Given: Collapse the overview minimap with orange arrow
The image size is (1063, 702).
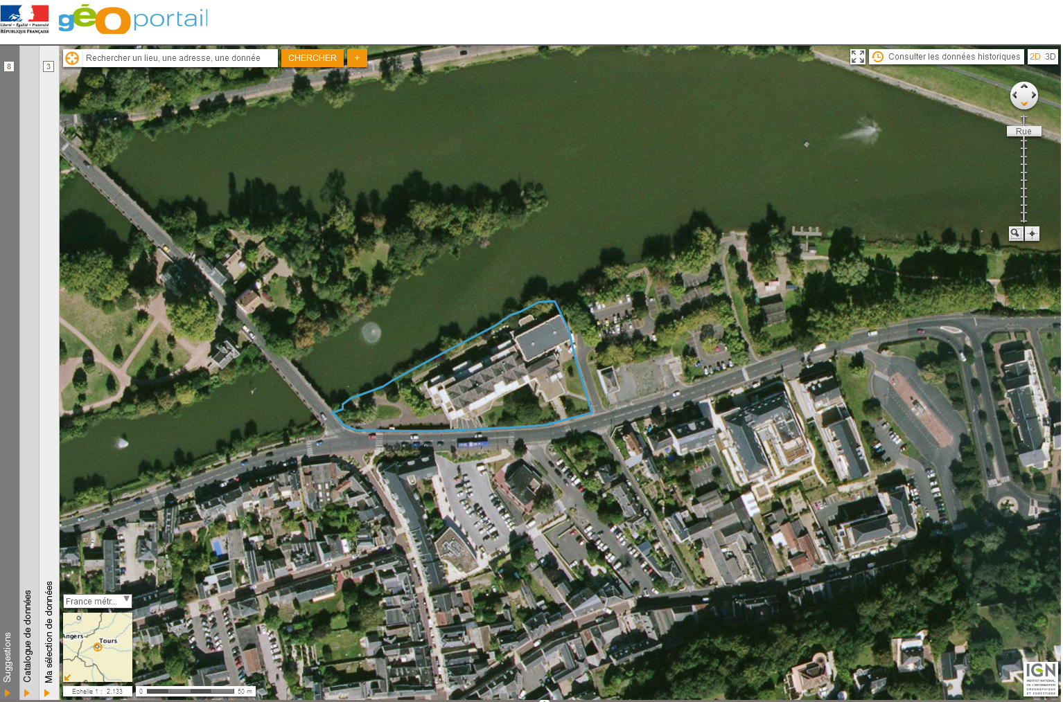Looking at the screenshot, I should click(68, 677).
